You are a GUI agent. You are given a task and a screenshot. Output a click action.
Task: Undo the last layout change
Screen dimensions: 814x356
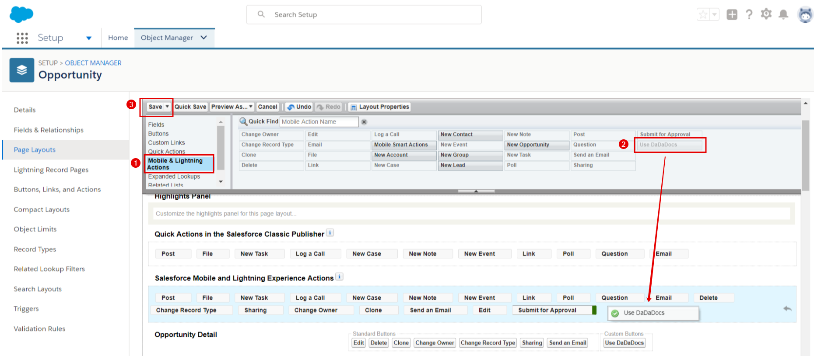click(x=299, y=107)
